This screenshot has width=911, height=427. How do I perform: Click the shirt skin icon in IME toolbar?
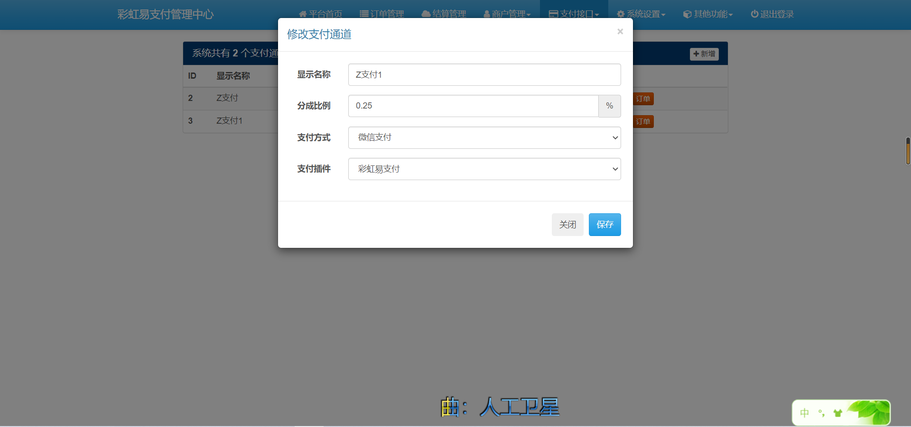click(x=837, y=413)
